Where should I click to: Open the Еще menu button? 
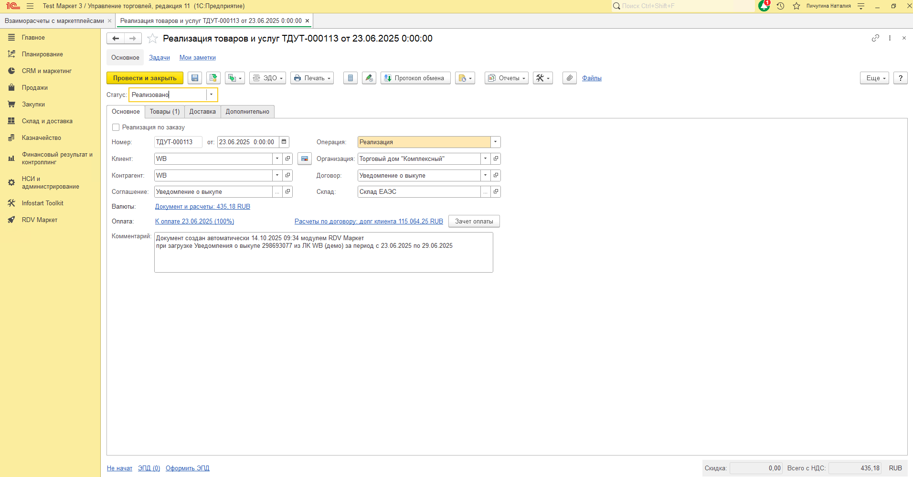[x=875, y=78]
